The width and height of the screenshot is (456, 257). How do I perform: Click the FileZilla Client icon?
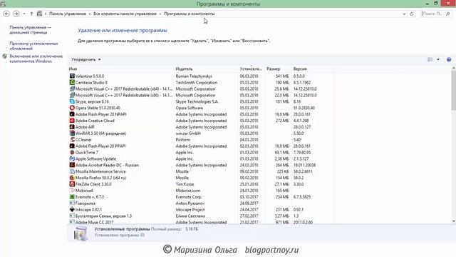[x=72, y=184]
